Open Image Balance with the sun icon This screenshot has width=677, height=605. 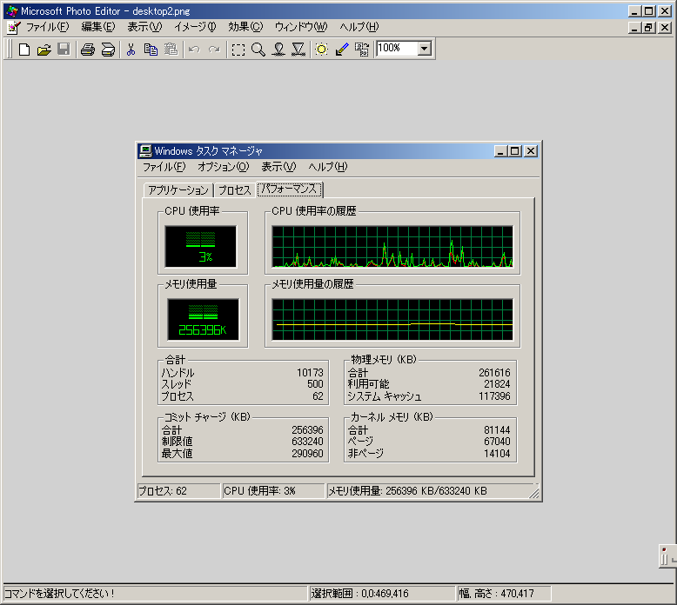pyautogui.click(x=321, y=50)
